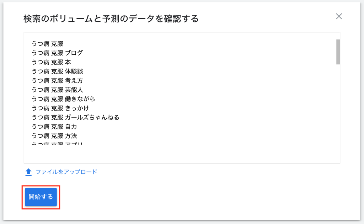Click the keyword line うつ病 克服

[47, 44]
